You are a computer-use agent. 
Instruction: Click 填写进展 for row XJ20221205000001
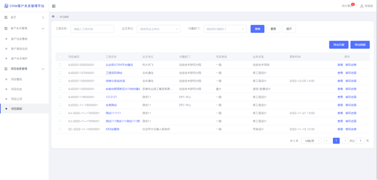point(351,65)
